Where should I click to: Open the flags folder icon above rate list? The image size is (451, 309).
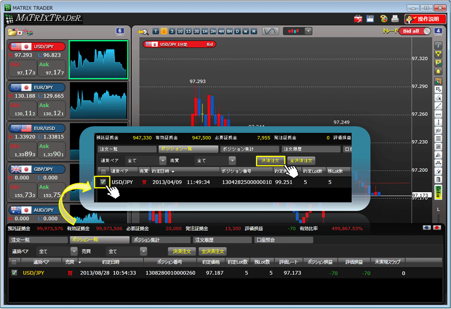[20, 32]
